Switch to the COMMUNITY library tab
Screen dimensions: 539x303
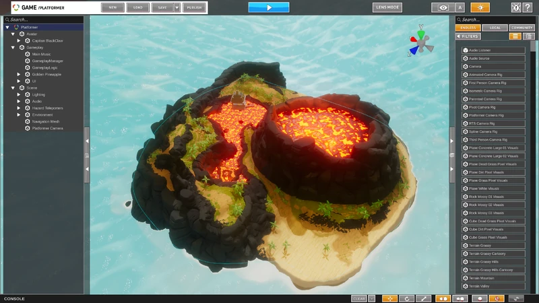click(521, 28)
